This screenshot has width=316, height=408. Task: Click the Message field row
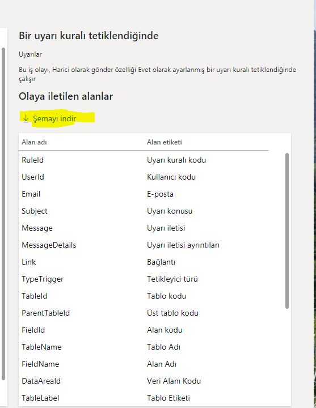[144, 228]
